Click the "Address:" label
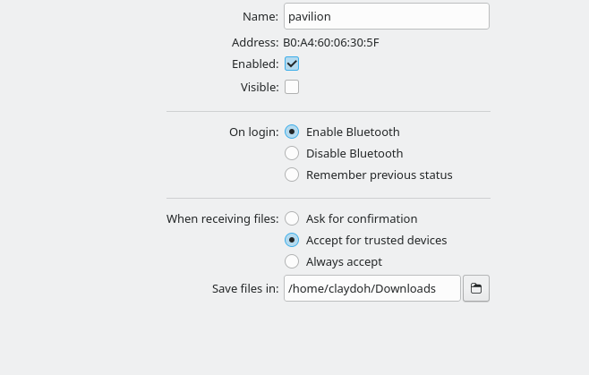This screenshot has height=375, width=589. click(255, 42)
